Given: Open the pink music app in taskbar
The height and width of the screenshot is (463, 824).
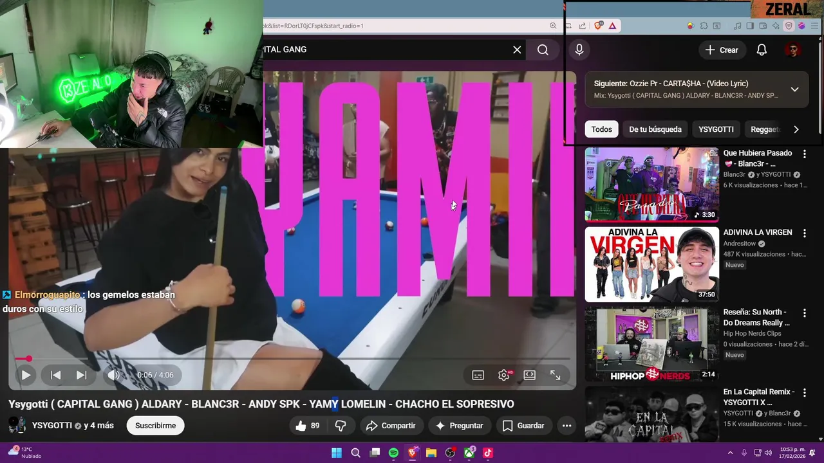Looking at the screenshot, I should (488, 453).
